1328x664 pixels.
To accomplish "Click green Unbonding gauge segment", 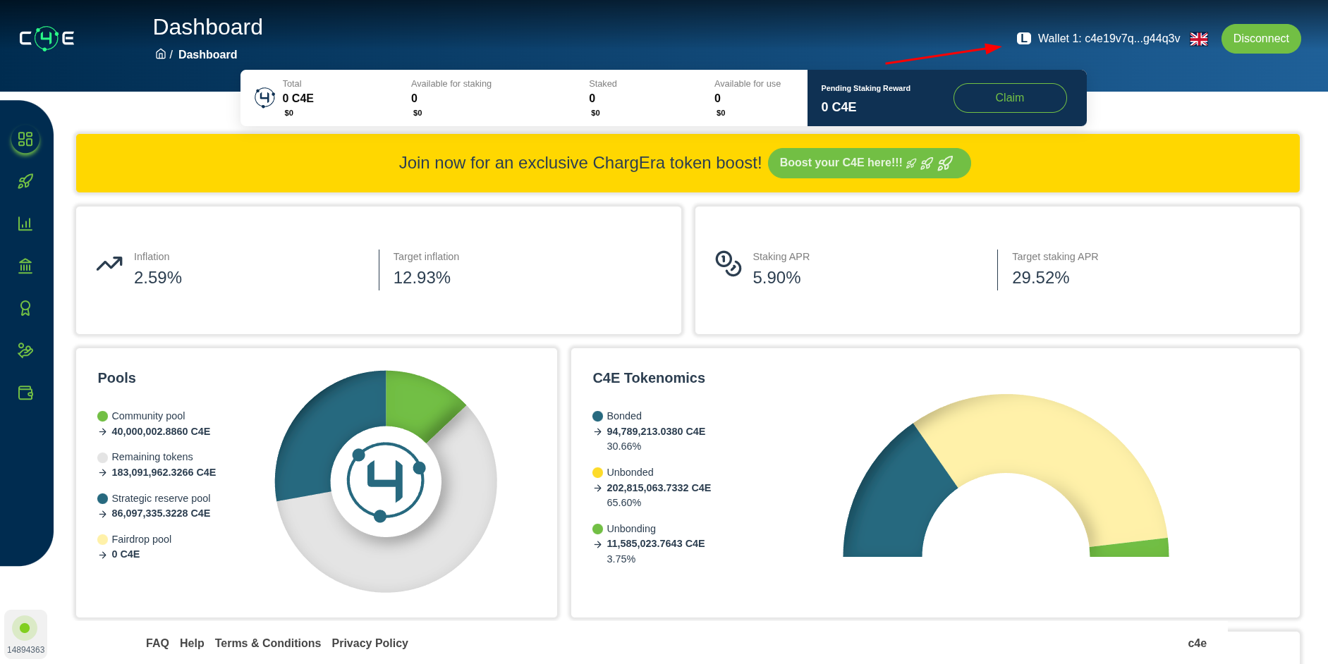I will tap(1130, 548).
